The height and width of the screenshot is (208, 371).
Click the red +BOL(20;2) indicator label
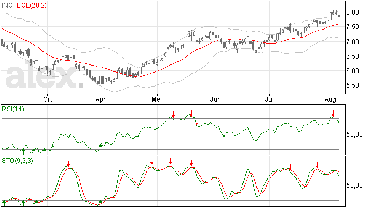coord(30,5)
